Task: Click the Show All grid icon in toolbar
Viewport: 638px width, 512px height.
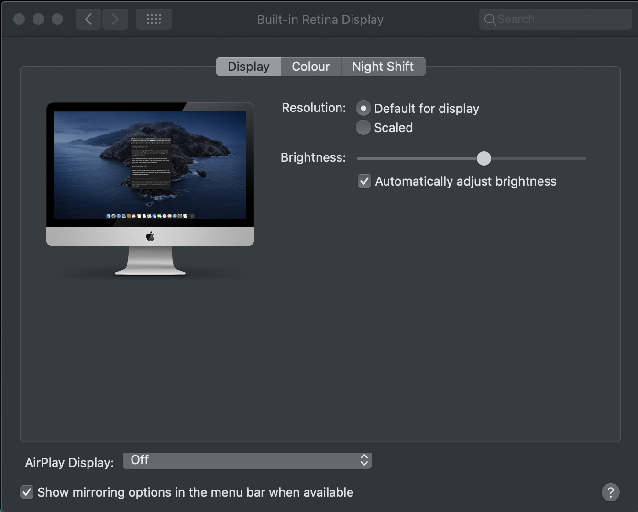Action: coord(154,19)
